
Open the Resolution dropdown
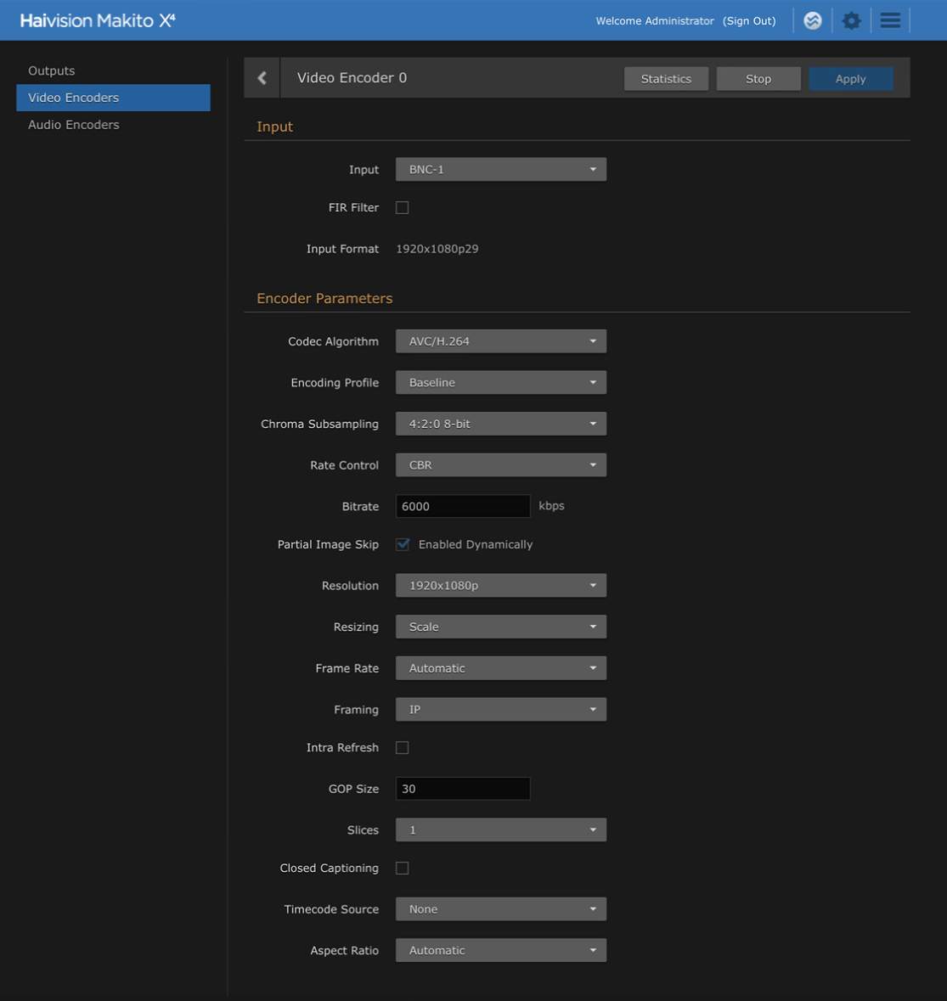(x=501, y=586)
